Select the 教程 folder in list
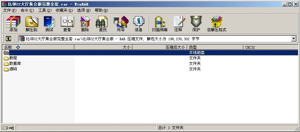Viewport: 300px width, 132px height. pos(13,58)
